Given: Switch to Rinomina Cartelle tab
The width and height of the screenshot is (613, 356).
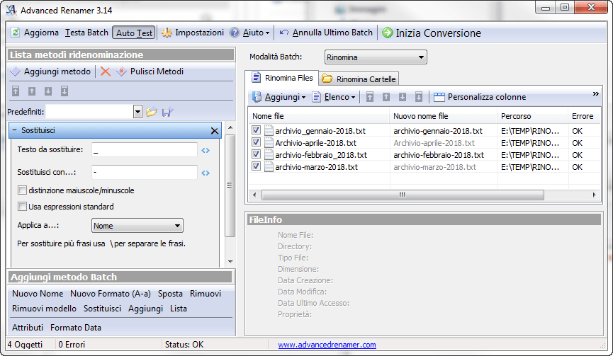Looking at the screenshot, I should pyautogui.click(x=359, y=79).
